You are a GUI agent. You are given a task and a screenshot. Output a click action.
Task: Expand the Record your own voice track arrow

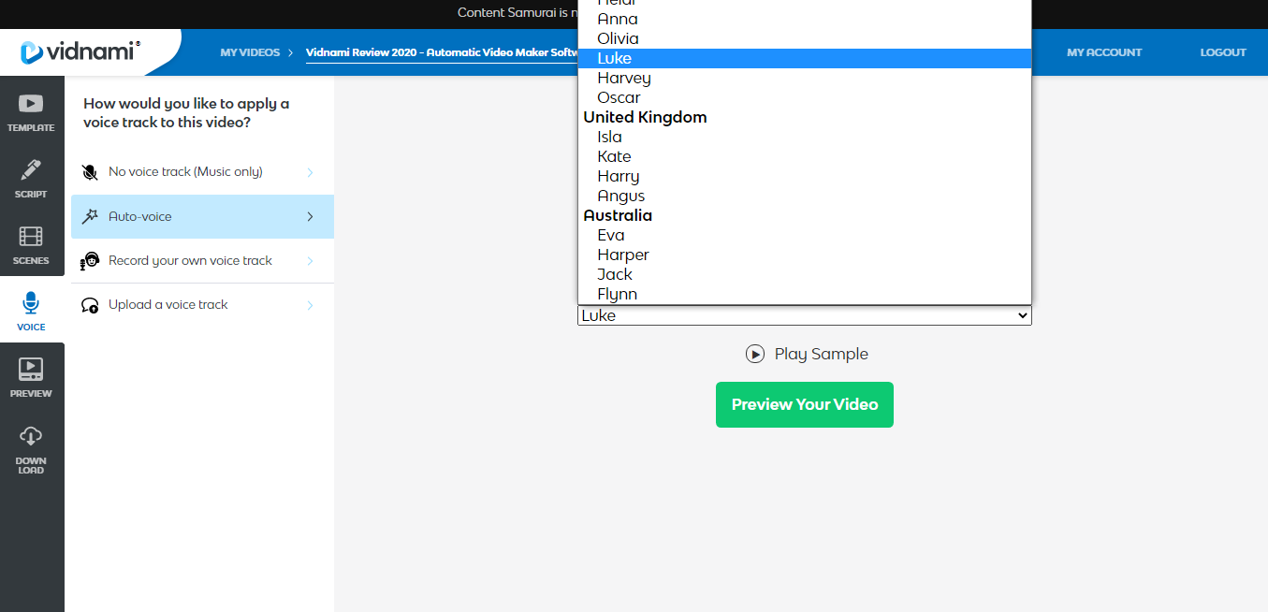point(310,261)
